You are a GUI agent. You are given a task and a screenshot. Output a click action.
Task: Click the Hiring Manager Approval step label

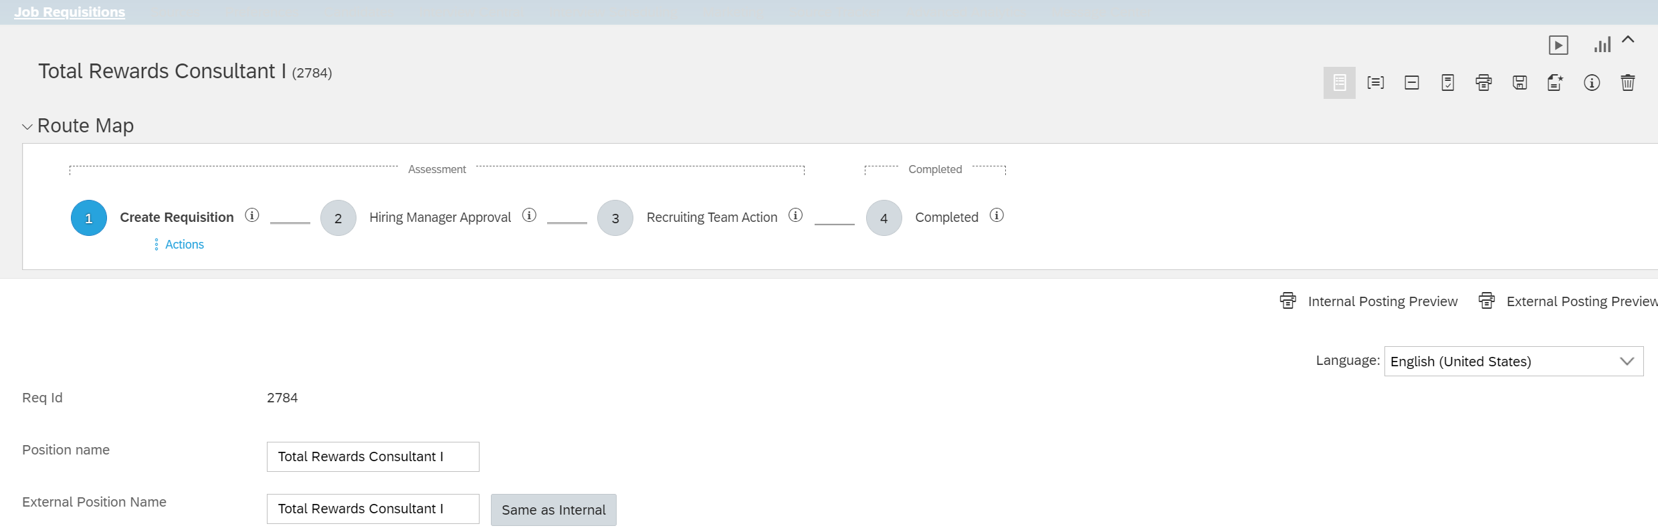(x=440, y=217)
